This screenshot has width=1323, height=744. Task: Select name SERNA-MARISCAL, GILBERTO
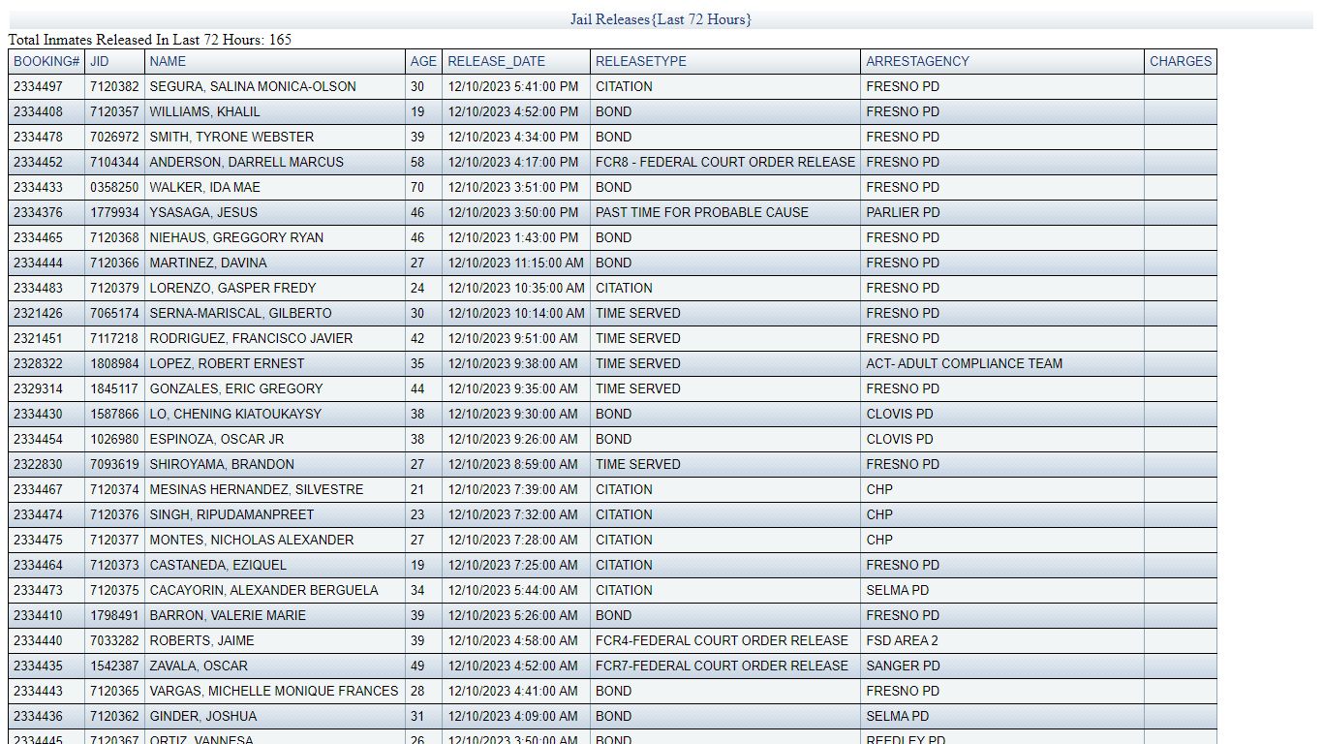[240, 313]
